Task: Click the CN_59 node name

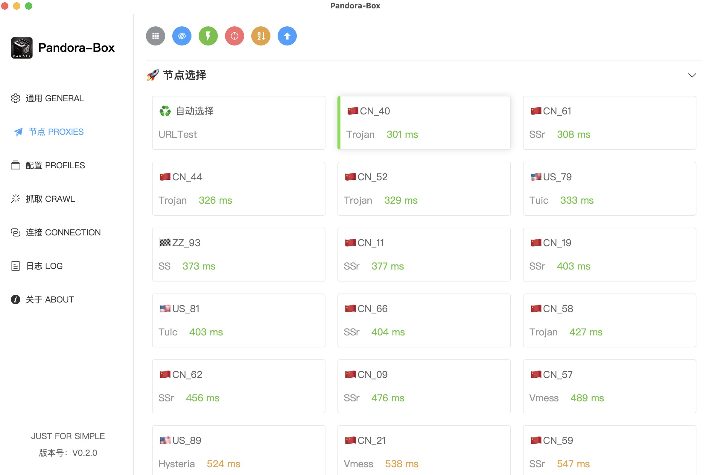Action: click(x=558, y=441)
